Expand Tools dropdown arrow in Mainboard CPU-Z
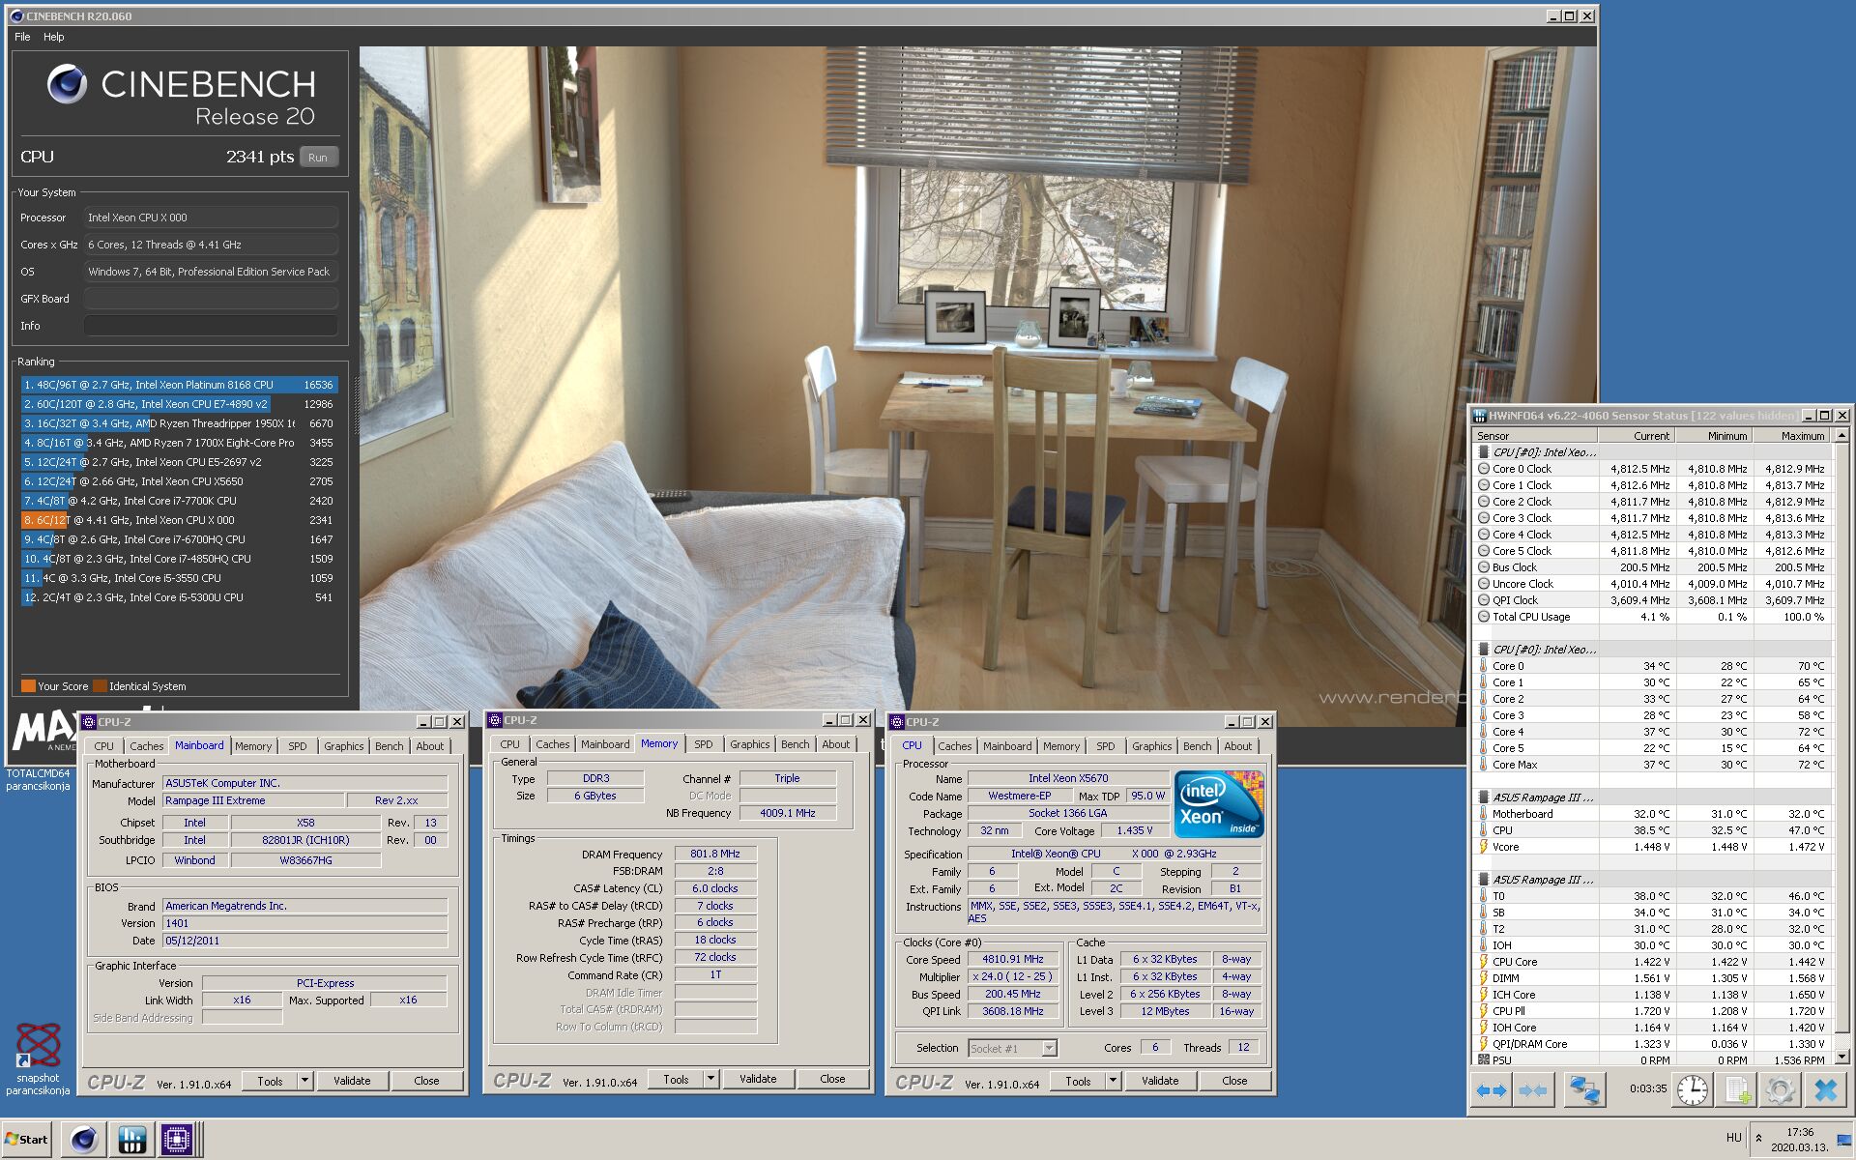Screen dimensions: 1856x1160 click(x=304, y=1081)
